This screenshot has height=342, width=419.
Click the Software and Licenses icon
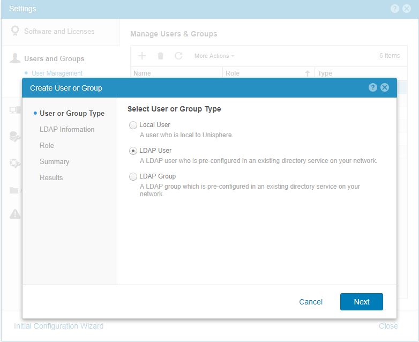coord(15,31)
